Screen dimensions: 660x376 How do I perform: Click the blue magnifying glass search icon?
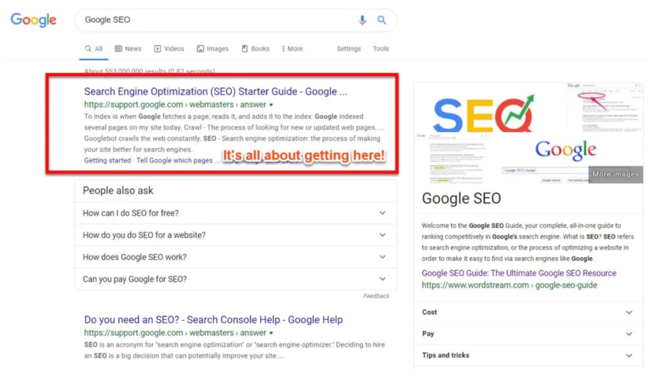(381, 20)
